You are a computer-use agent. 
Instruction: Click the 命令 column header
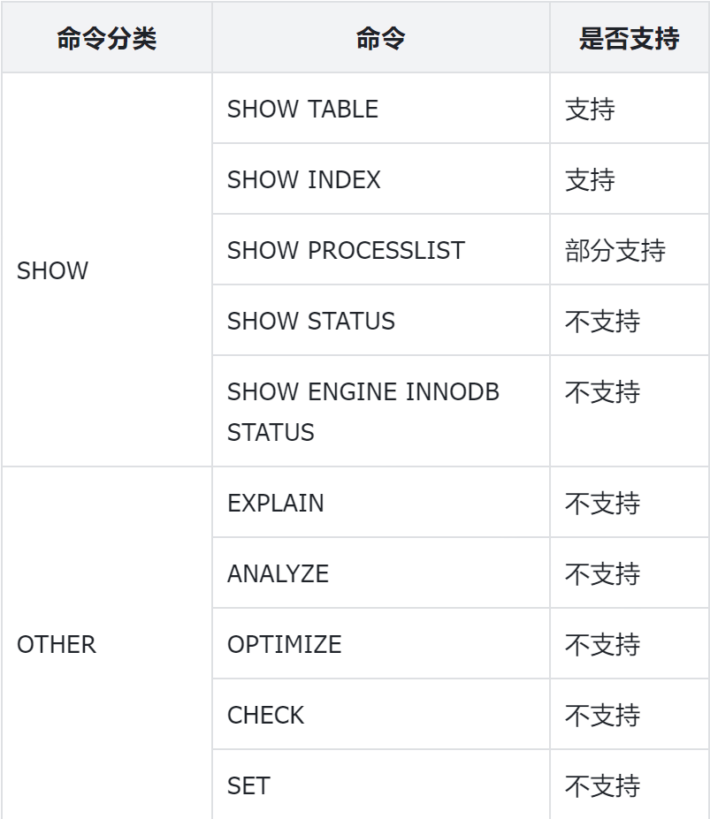pos(380,39)
